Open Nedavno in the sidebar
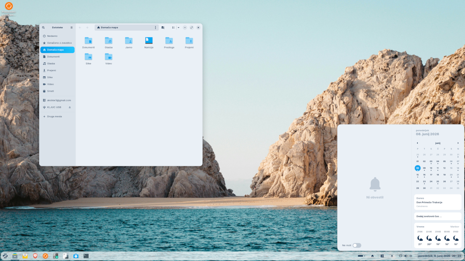Screen dimensions: 465x261 coord(57,36)
